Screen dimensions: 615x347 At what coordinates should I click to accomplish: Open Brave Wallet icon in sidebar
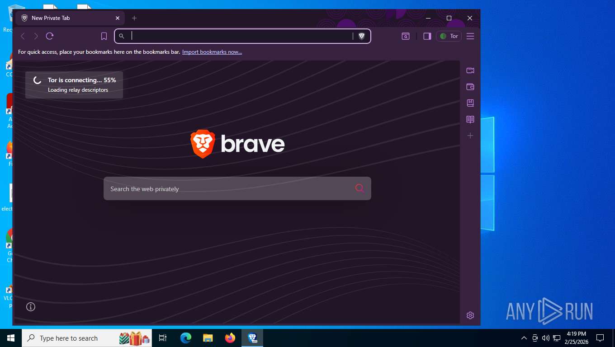point(470,87)
